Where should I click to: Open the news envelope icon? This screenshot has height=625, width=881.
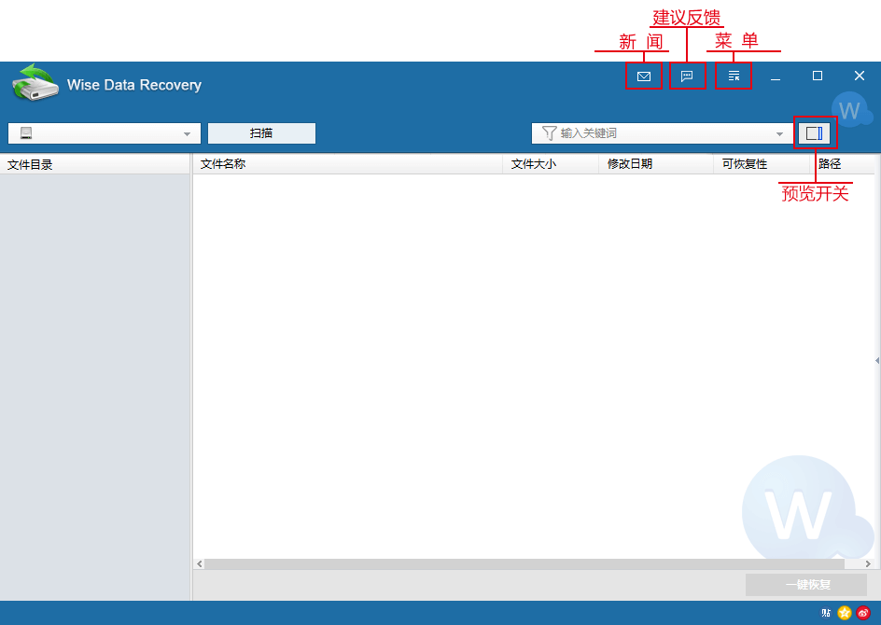pos(643,76)
